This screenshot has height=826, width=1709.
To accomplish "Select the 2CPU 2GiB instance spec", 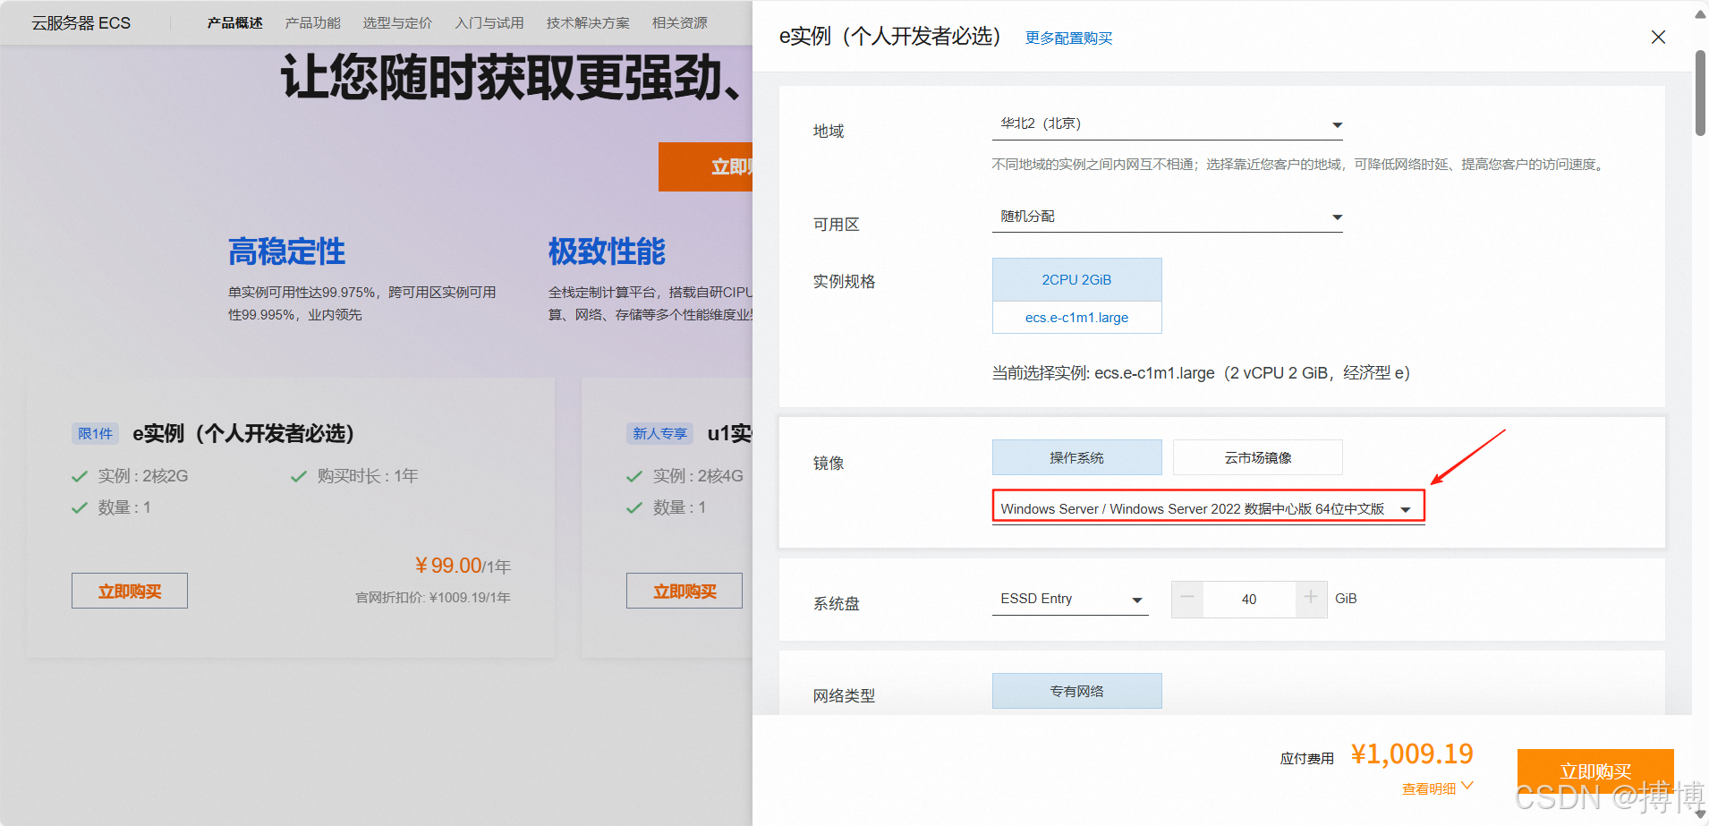I will point(1076,279).
